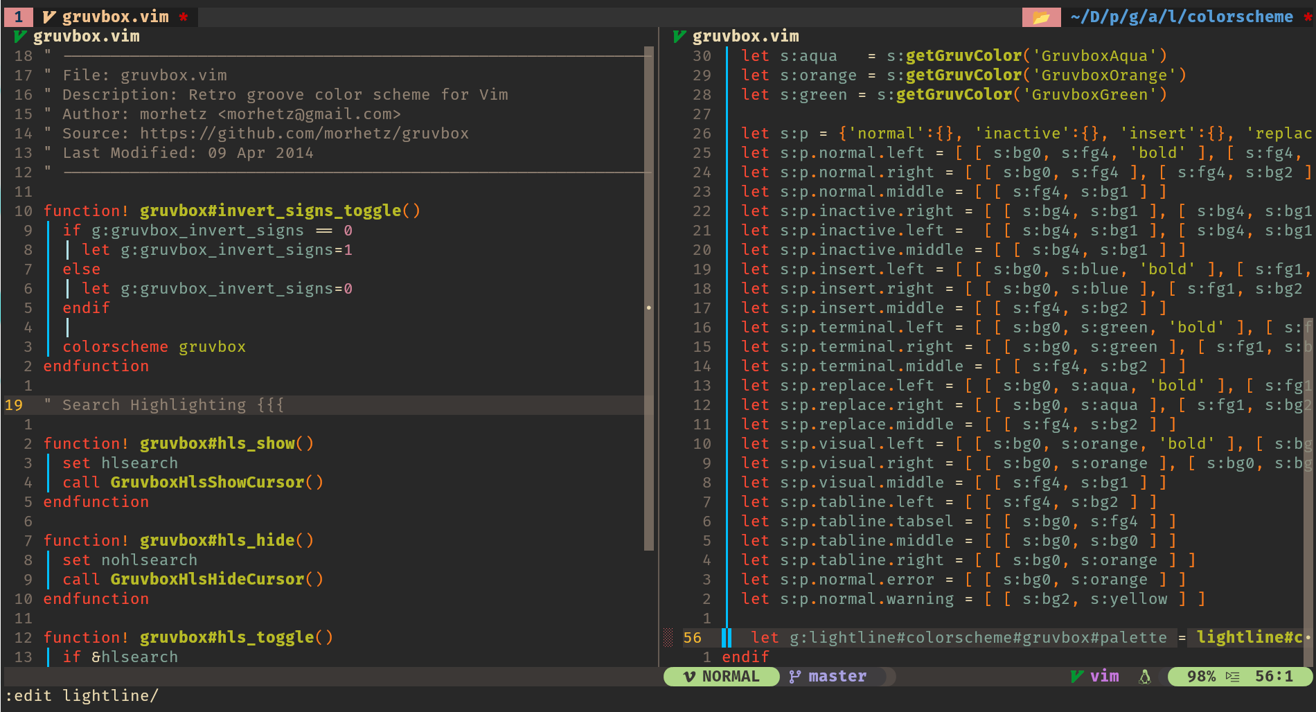Place cursor on 'function! gruvbox#invert_signs_toggle()' line
The image size is (1316, 712).
232,211
